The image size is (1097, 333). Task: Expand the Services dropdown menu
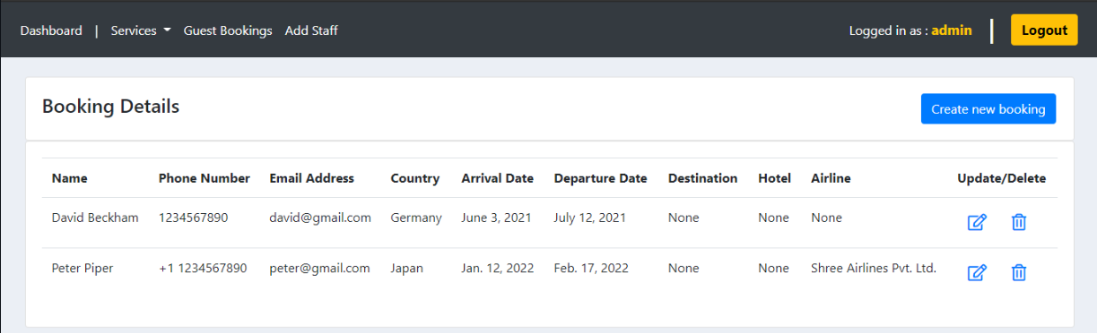click(141, 30)
